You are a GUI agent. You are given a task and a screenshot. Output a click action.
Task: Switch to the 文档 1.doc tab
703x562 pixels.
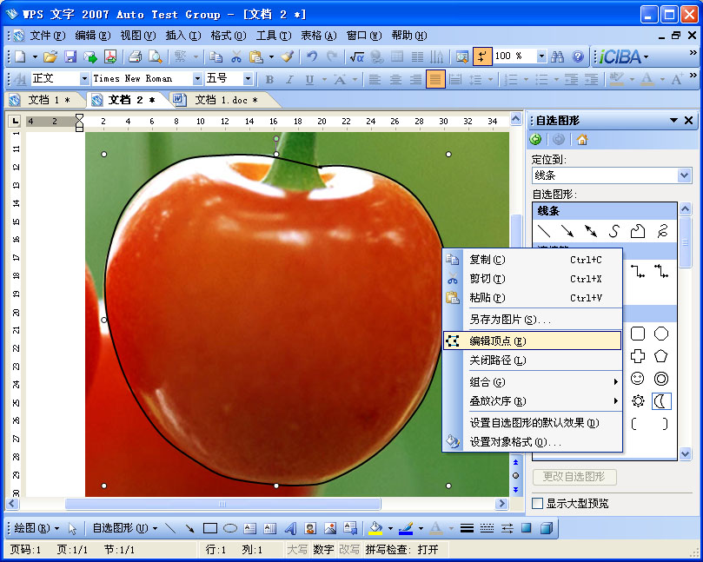220,100
